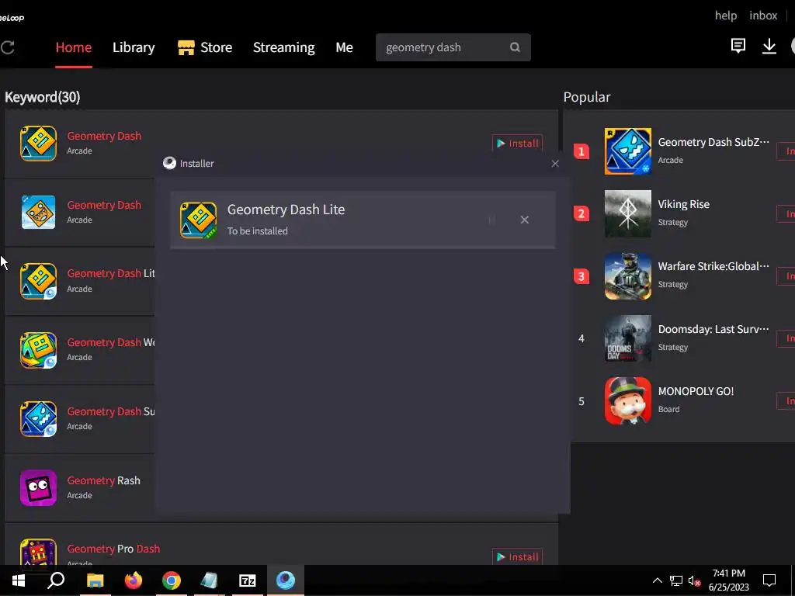Launch Chrome from the taskbar

[x=172, y=580]
